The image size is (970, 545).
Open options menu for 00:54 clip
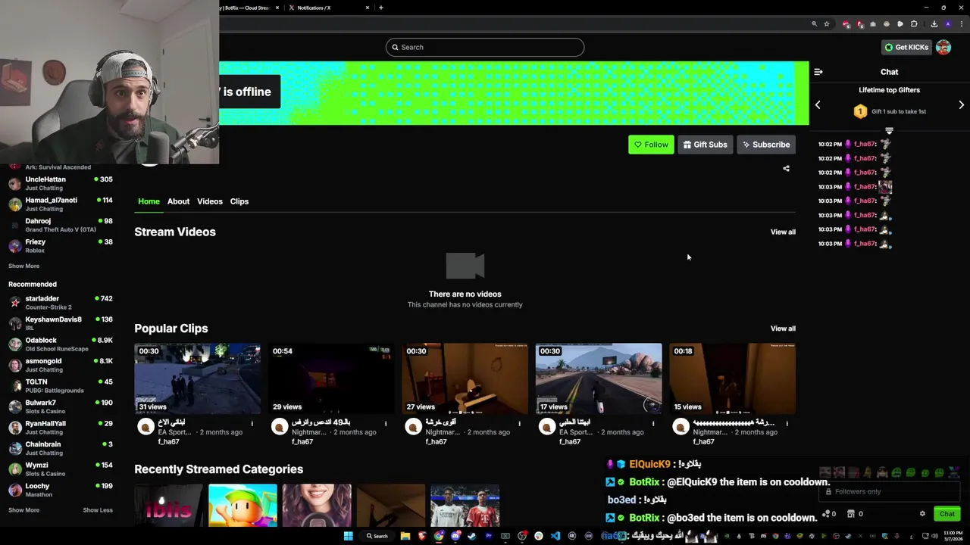tap(386, 424)
